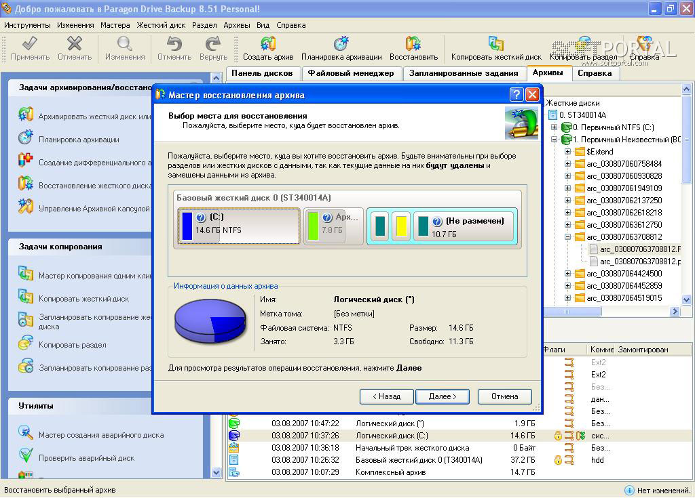Switch to Запланированные задания tab

(x=464, y=73)
